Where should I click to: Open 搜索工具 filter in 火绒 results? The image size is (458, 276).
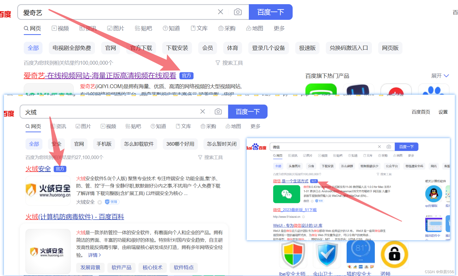[x=210, y=157]
